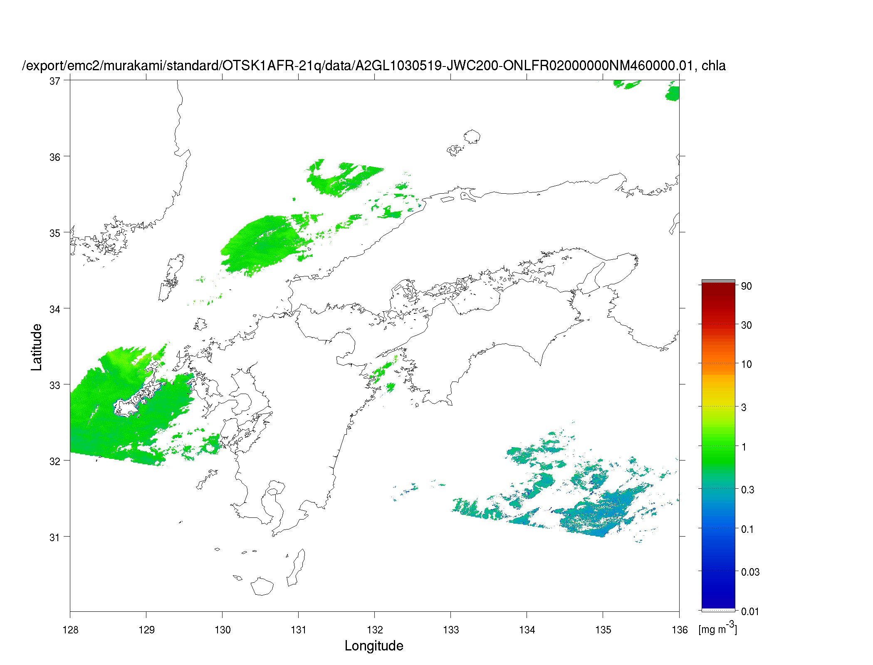Screen dimensions: 873x665
Task: Click longitude tick label 131
Action: coord(299,630)
